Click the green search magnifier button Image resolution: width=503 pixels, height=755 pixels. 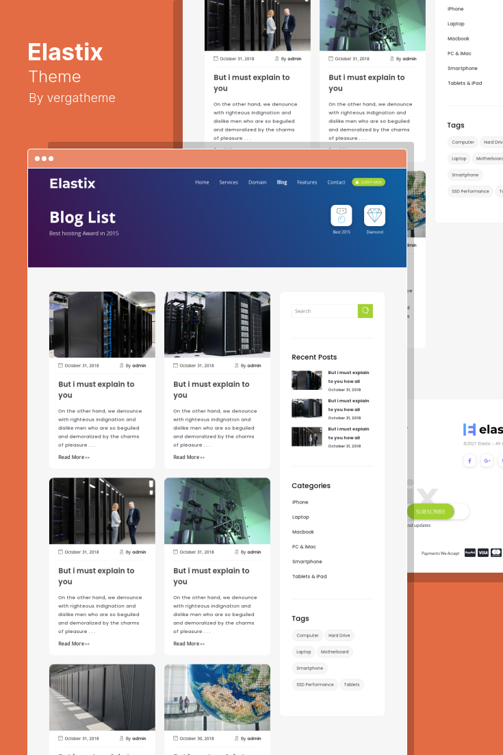365,311
